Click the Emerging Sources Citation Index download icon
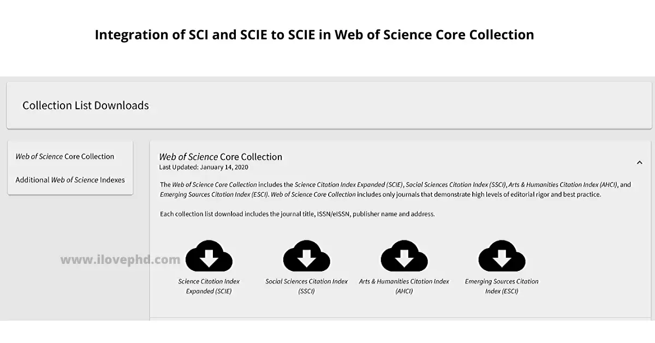655x343 pixels. (502, 255)
